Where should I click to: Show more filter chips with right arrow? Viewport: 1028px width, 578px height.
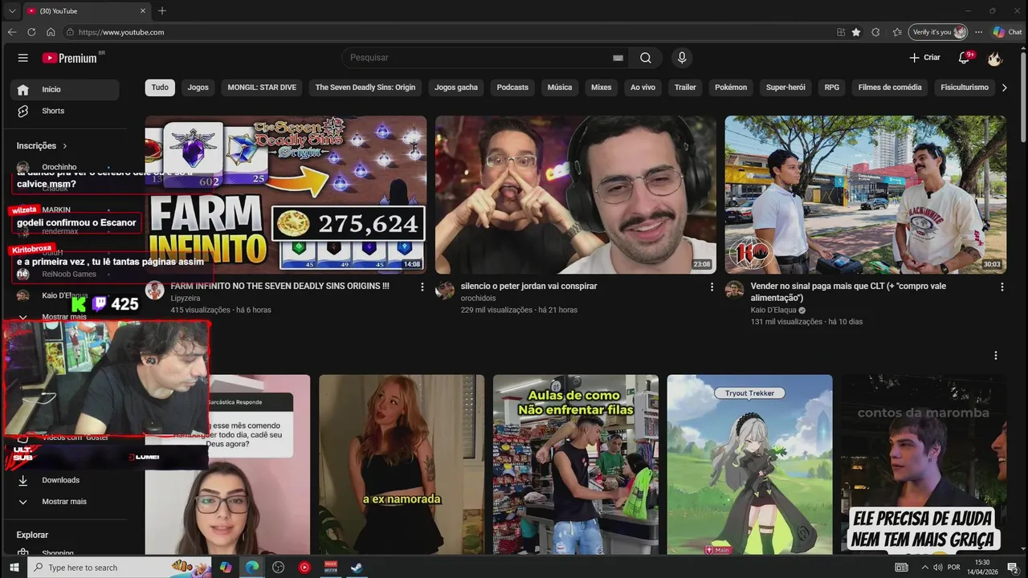point(1004,87)
